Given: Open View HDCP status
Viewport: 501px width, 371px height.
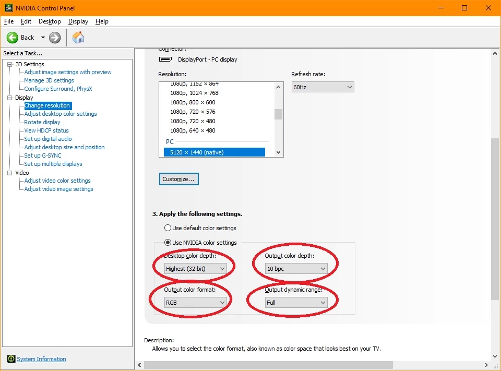Looking at the screenshot, I should 46,130.
